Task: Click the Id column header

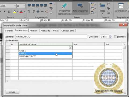Action: click(14, 44)
